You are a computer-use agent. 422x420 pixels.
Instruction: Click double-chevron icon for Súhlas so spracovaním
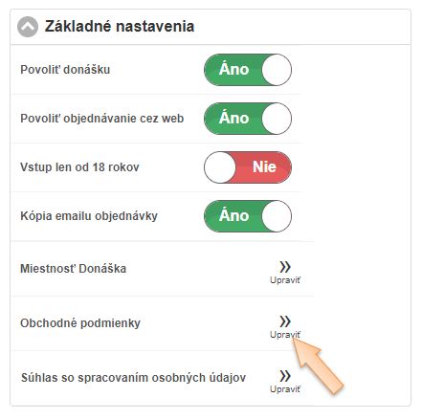pyautogui.click(x=285, y=376)
